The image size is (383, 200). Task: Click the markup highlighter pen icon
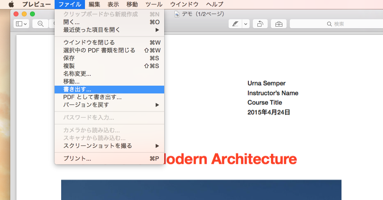[x=235, y=24]
